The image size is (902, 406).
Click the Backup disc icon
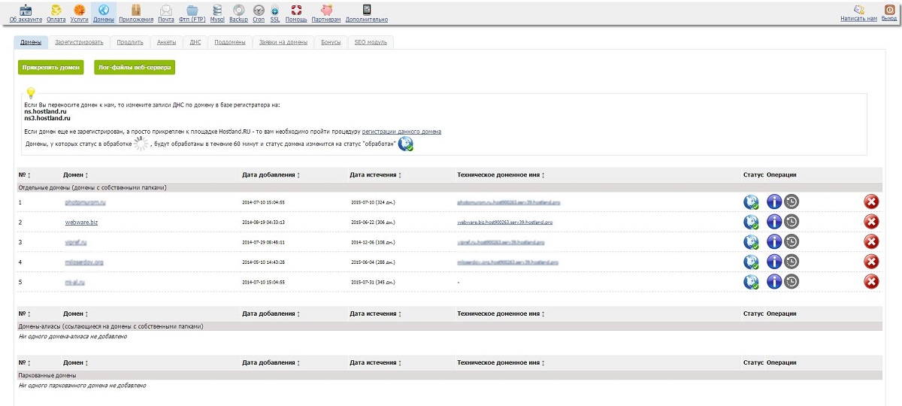pos(238,11)
